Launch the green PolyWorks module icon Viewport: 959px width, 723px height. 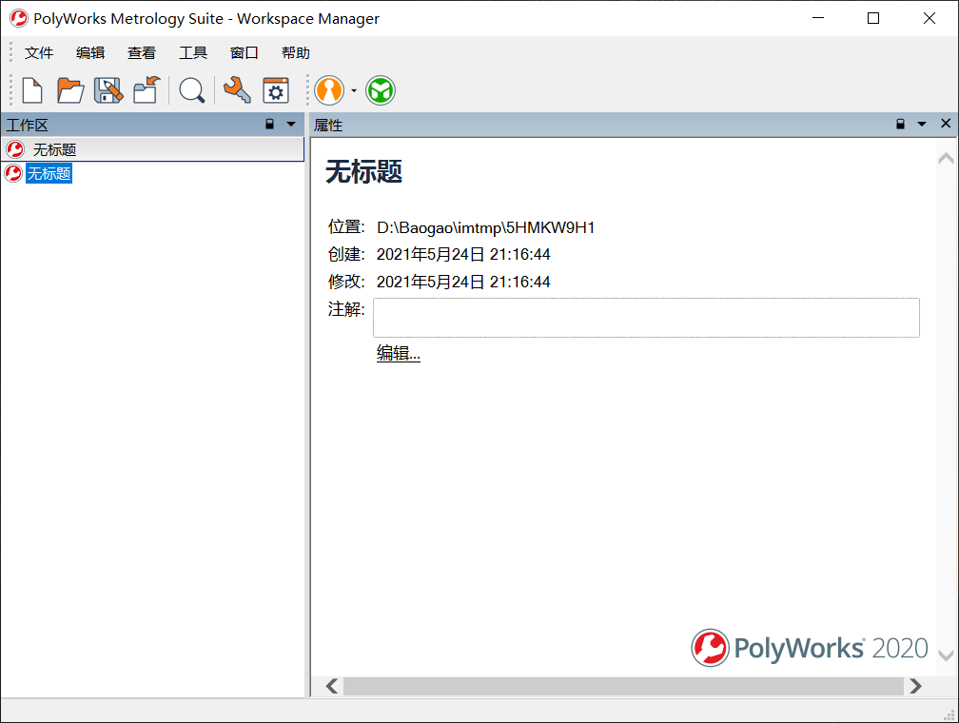(x=380, y=89)
